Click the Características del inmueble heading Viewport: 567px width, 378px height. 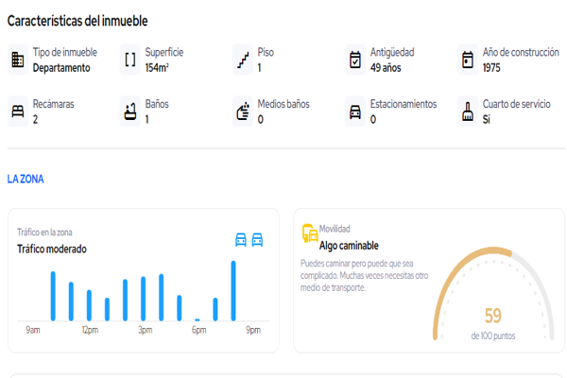coord(77,21)
